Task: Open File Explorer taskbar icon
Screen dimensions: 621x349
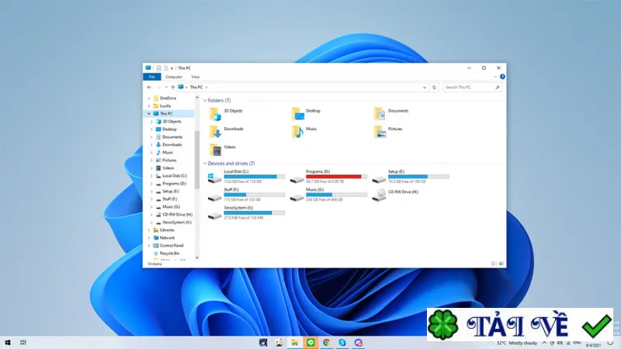Action: coord(295,342)
